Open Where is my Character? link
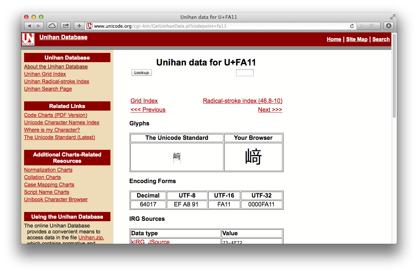 pyautogui.click(x=52, y=130)
